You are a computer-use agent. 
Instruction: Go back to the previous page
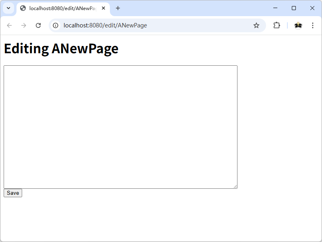(9, 25)
